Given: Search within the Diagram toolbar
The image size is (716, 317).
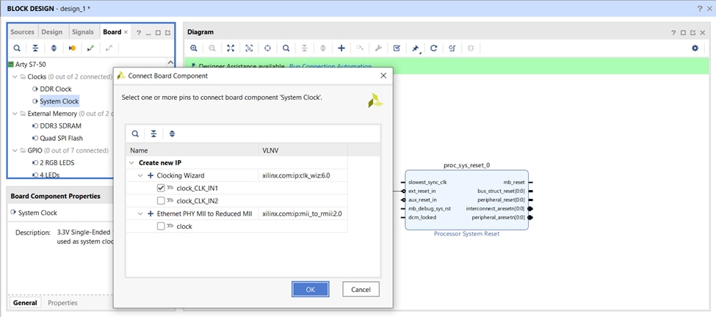Looking at the screenshot, I should [x=286, y=48].
